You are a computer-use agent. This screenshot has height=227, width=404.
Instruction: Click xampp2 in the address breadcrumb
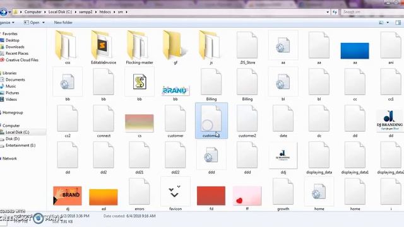point(86,12)
